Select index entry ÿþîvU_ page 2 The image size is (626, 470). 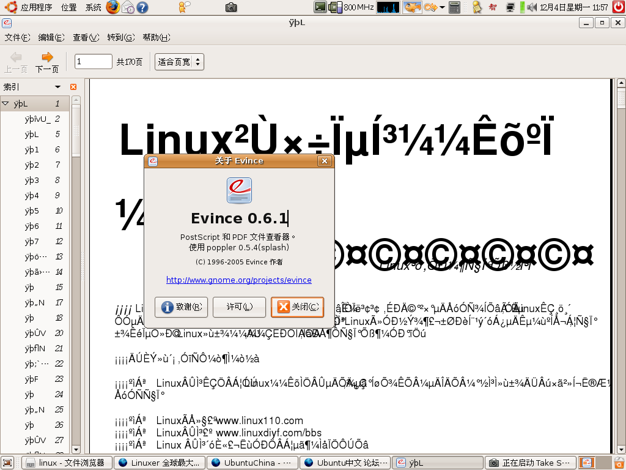35,119
